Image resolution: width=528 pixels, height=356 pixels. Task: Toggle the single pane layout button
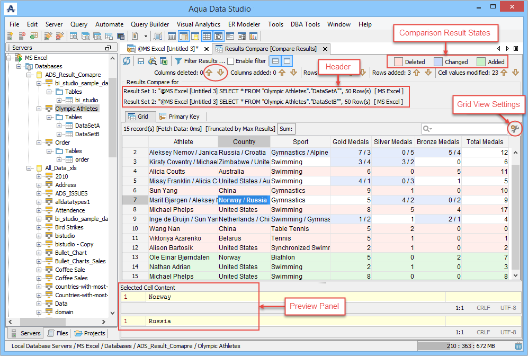pyautogui.click(x=287, y=61)
